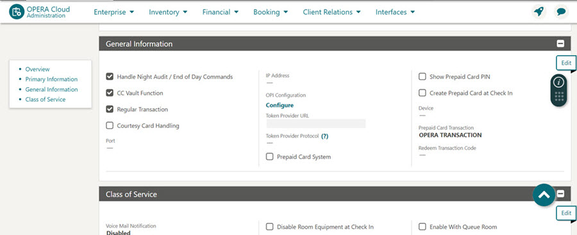
Task: Click Edit for Class of Service
Action: point(566,213)
